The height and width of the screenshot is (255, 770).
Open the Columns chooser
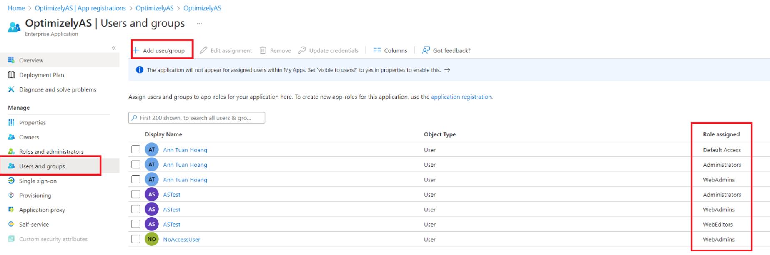[390, 50]
